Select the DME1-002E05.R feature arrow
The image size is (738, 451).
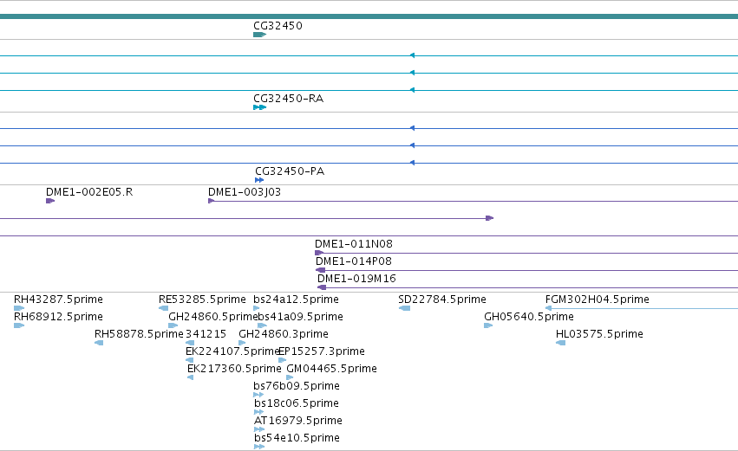coord(50,201)
